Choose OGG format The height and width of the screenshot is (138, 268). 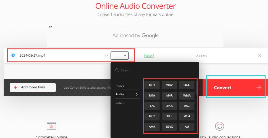pos(187,85)
